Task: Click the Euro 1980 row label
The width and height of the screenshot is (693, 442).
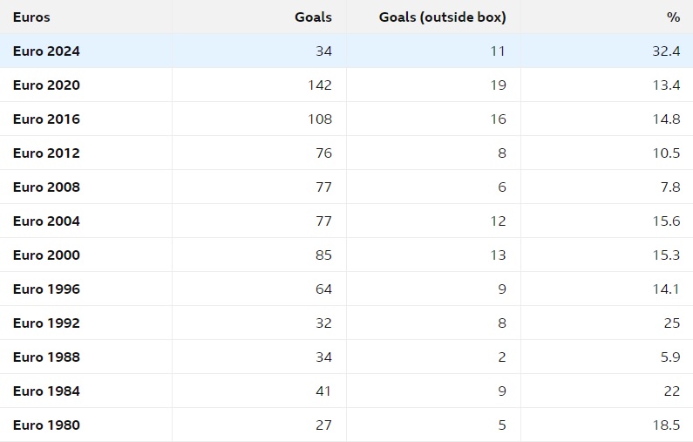Action: [46, 425]
